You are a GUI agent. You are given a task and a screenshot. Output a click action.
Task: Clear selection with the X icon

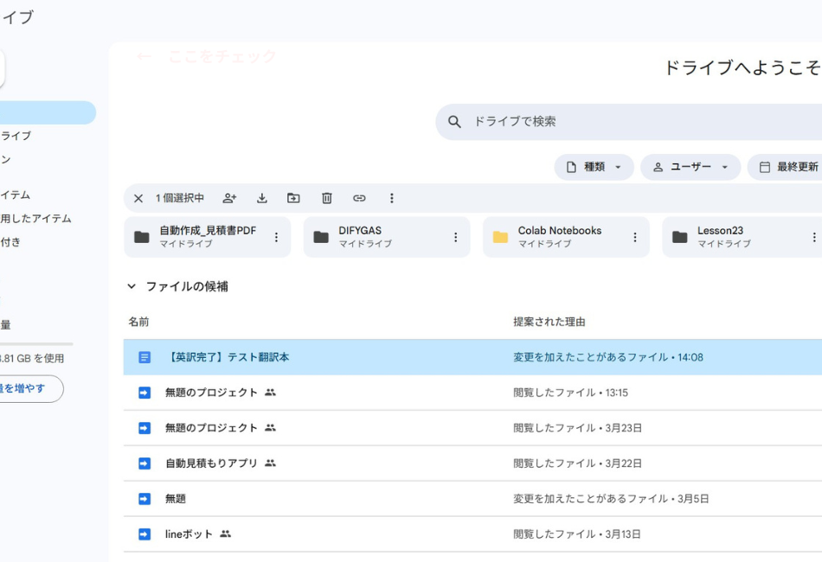(138, 198)
